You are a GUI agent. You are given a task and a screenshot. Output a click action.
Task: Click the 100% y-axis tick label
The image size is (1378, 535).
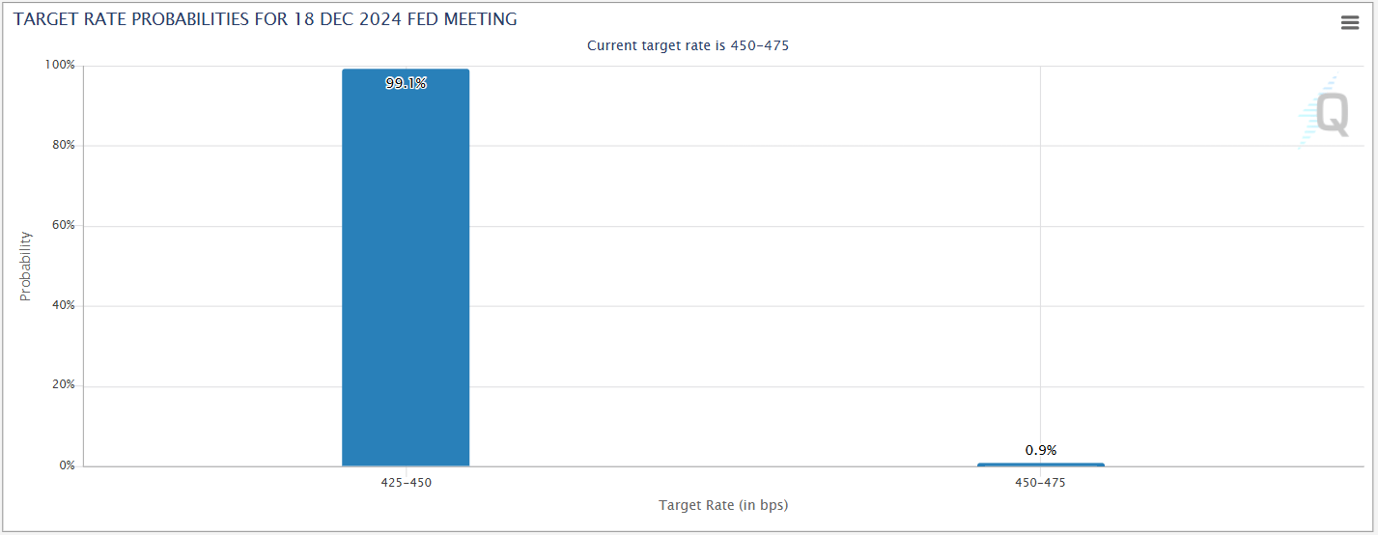pyautogui.click(x=60, y=65)
